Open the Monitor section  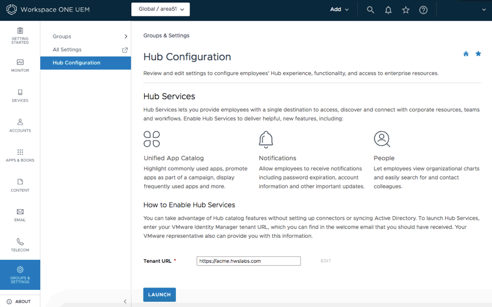coord(20,66)
